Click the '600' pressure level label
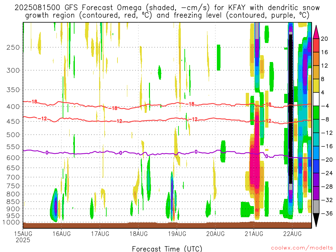Viewport: 336px width, 252px height. [13, 158]
